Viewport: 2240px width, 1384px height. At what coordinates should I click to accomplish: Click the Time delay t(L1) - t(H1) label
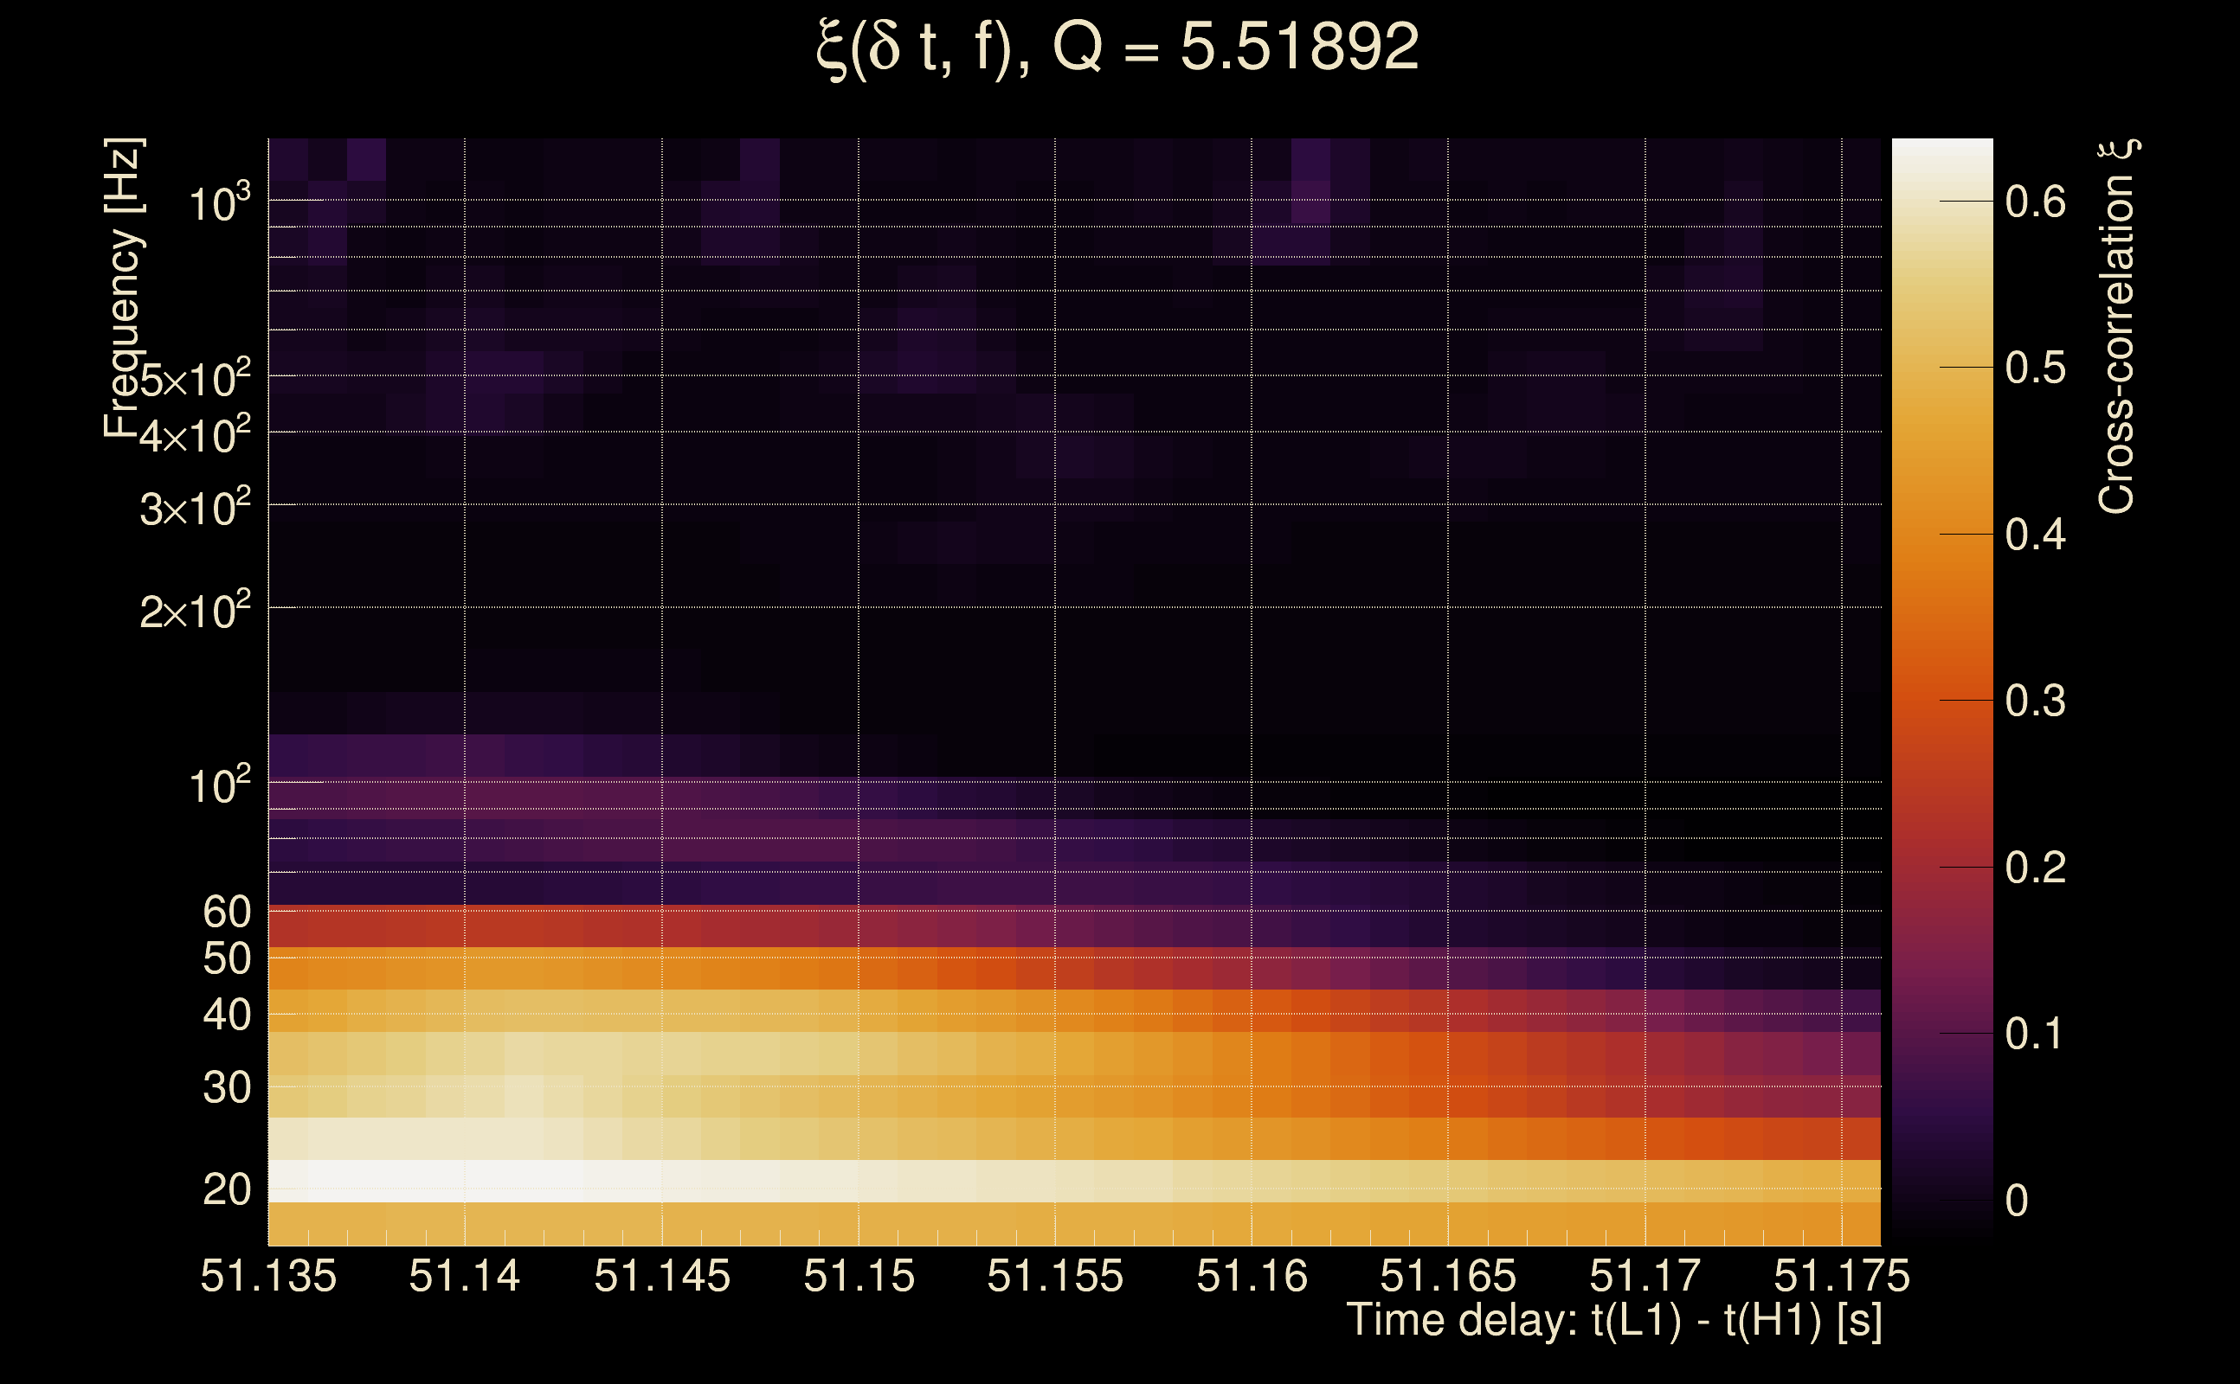(1613, 1321)
